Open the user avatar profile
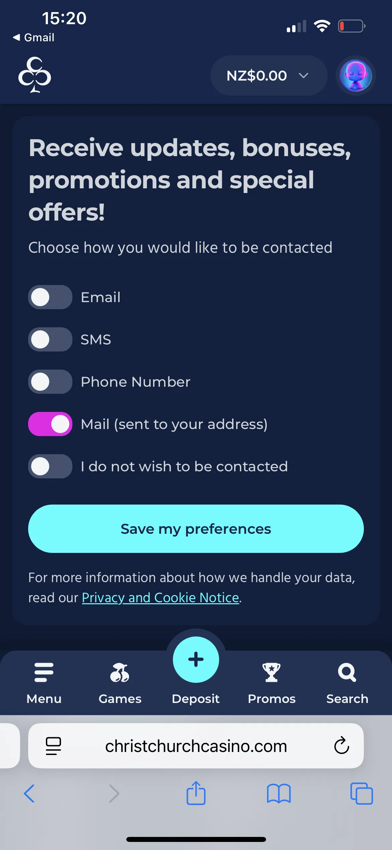 355,76
